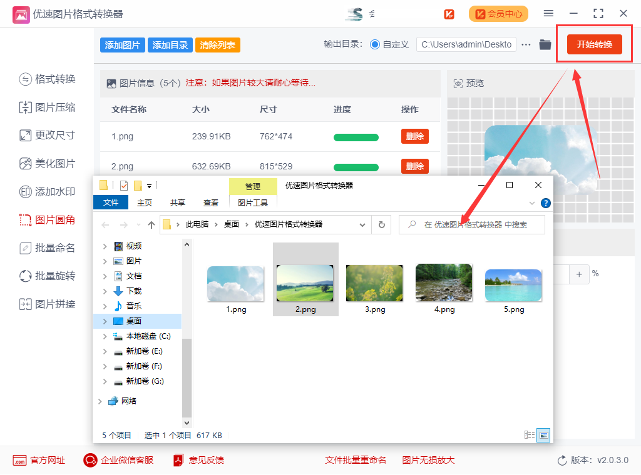Viewport: 641px width, 475px height.
Task: Select 新加卷 (E:) in the tree
Action: (144, 351)
